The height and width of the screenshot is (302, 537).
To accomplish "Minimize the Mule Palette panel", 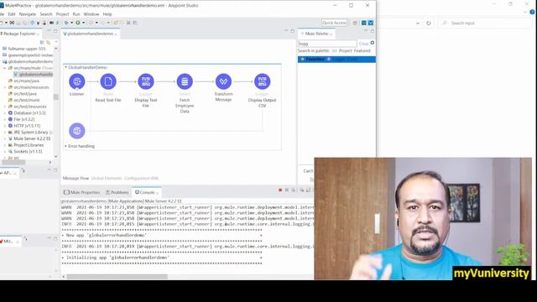I will coord(366,31).
